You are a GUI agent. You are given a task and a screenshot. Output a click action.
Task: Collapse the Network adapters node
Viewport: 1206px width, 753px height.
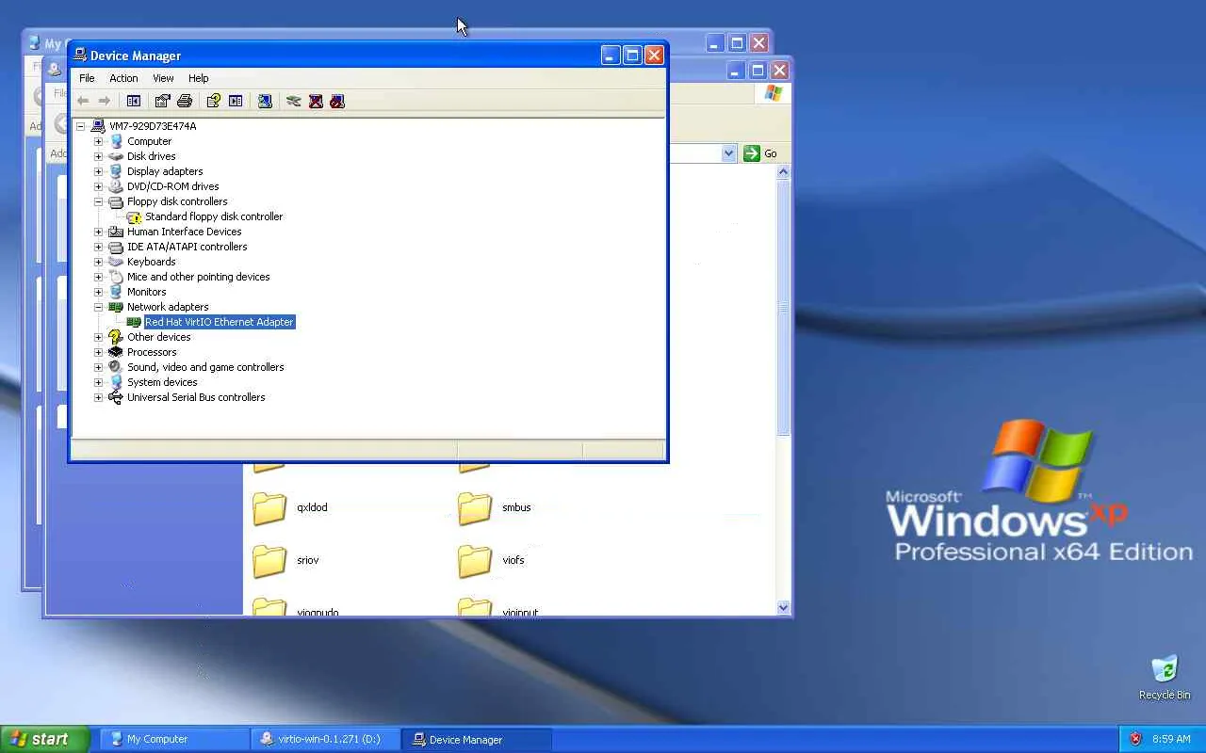(98, 307)
